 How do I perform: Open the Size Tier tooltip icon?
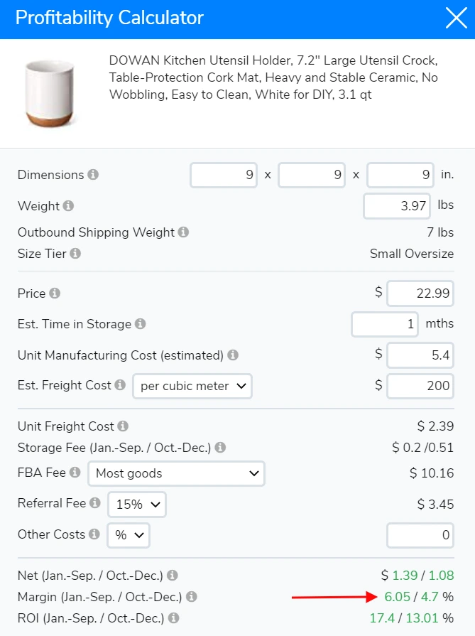pos(76,254)
